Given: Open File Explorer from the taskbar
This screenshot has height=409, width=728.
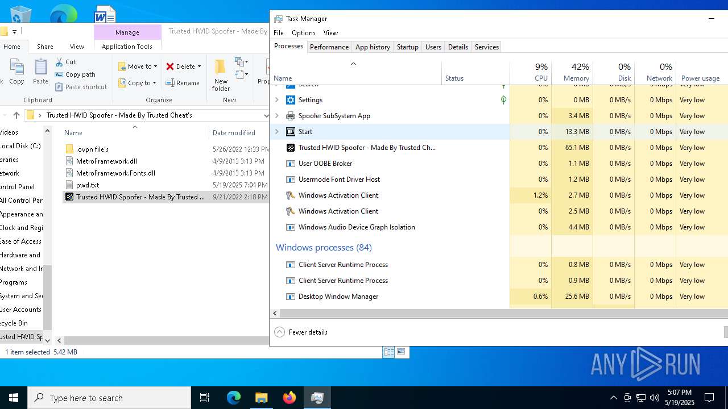Looking at the screenshot, I should 262,398.
